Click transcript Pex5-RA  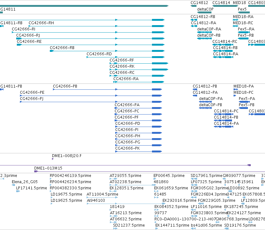pos(246,29)
